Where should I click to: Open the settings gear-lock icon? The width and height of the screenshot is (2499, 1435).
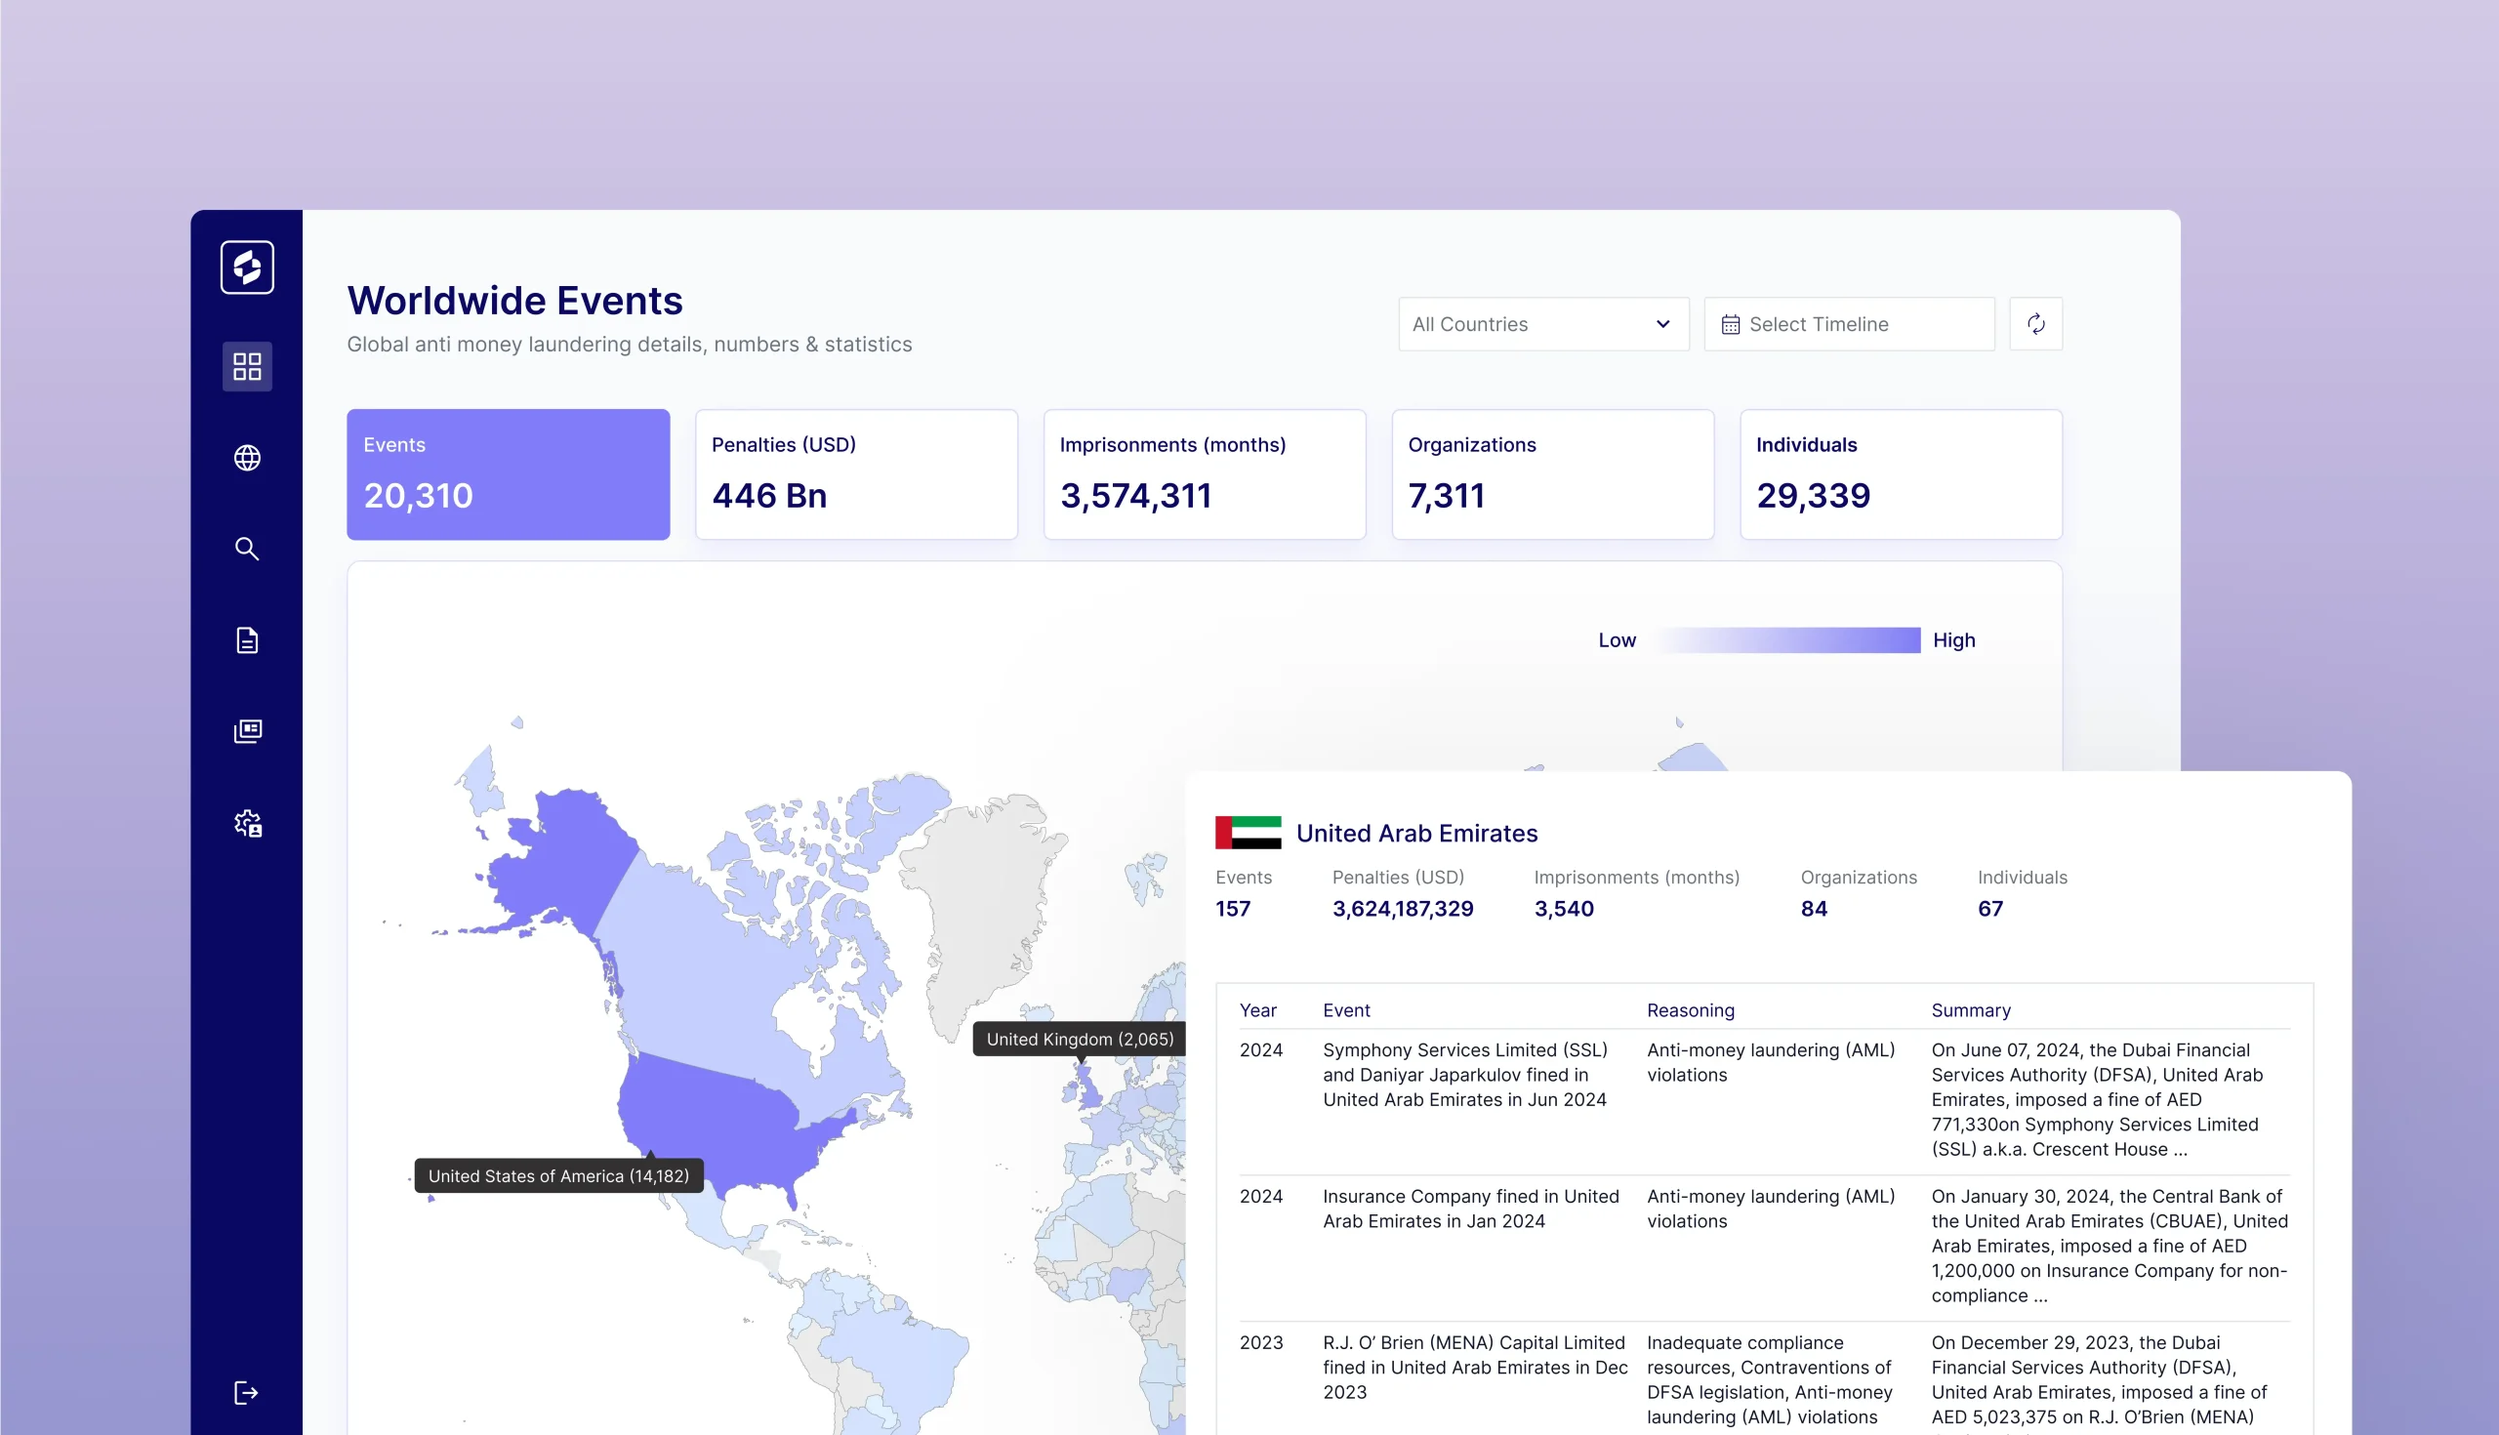click(x=247, y=823)
